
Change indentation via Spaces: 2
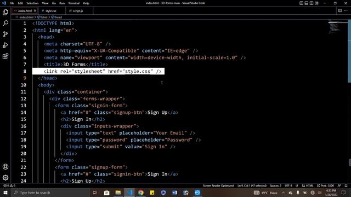pyautogui.click(x=275, y=186)
